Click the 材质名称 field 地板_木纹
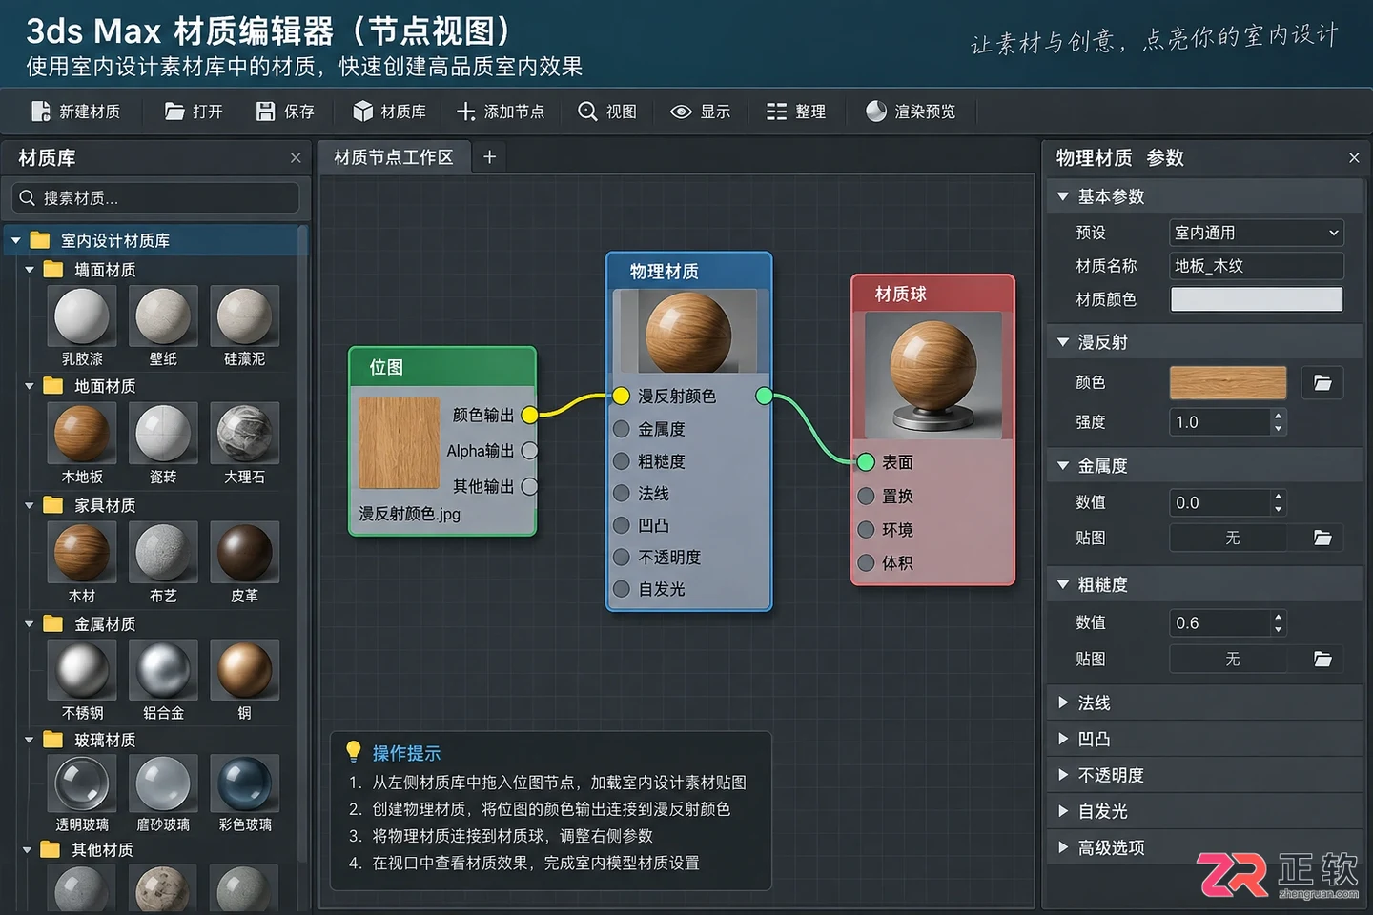Viewport: 1373px width, 915px height. tap(1257, 266)
